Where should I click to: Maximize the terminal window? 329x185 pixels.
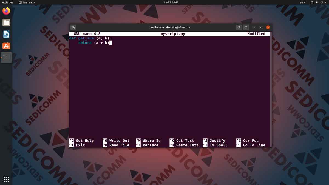[x=261, y=27]
